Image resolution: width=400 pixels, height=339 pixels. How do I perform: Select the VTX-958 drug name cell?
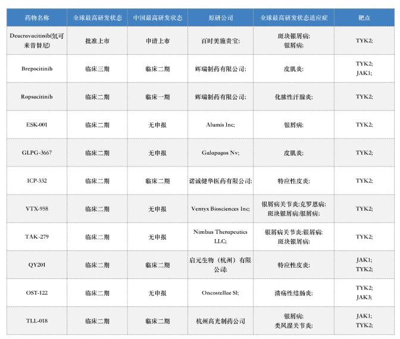point(37,209)
